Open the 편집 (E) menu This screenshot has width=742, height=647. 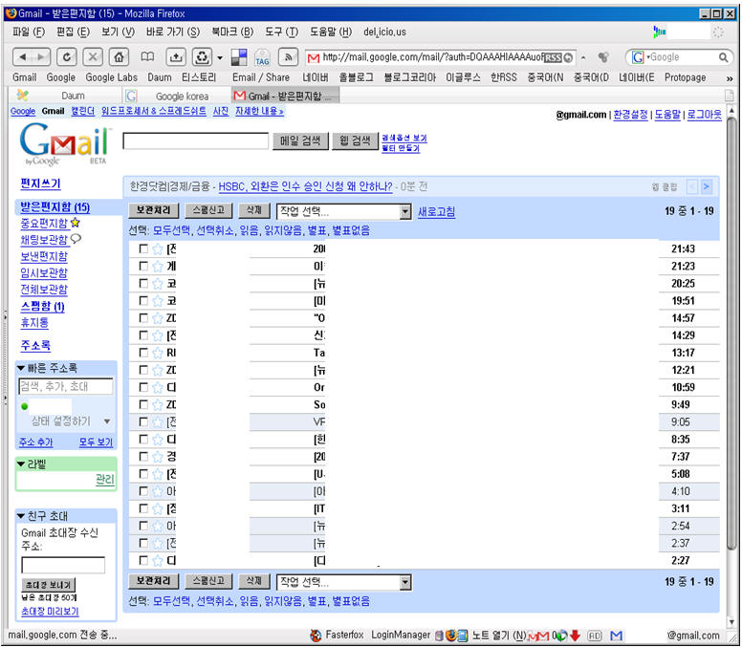click(x=73, y=32)
